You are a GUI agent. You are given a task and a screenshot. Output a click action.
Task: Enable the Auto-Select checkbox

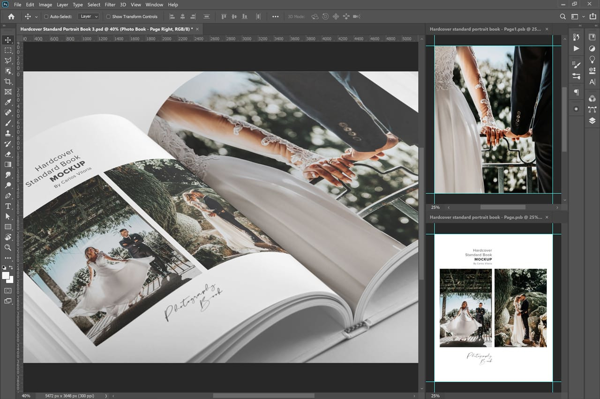(46, 16)
